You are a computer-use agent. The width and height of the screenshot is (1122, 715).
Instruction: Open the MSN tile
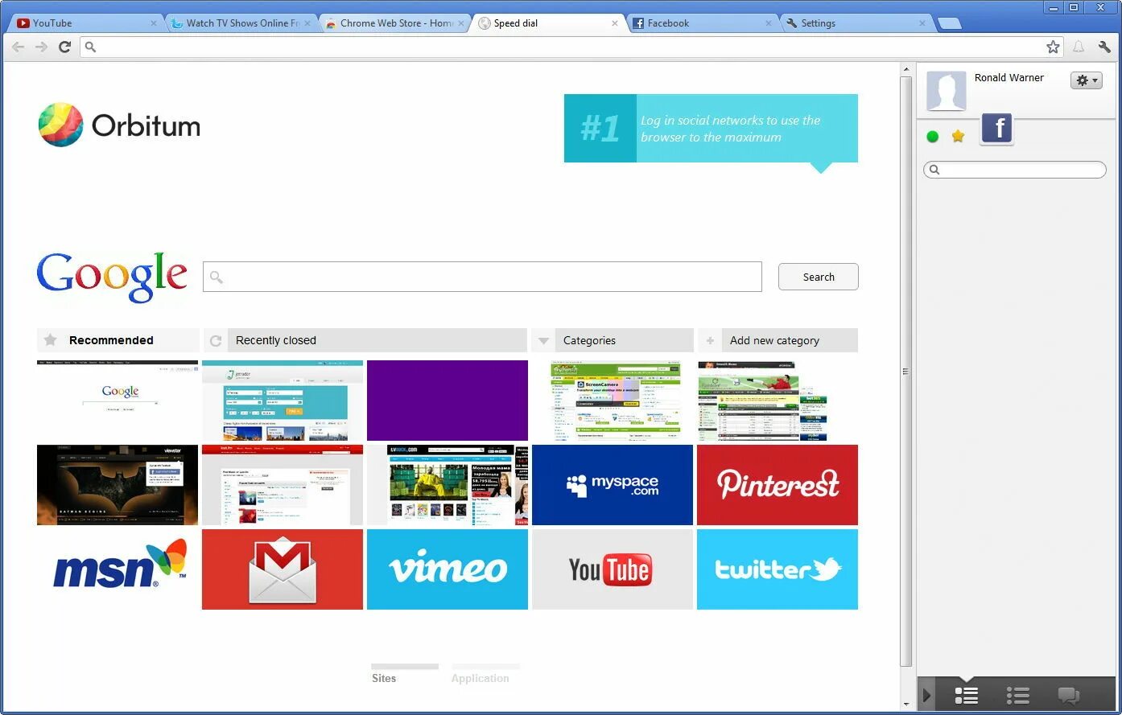(118, 569)
